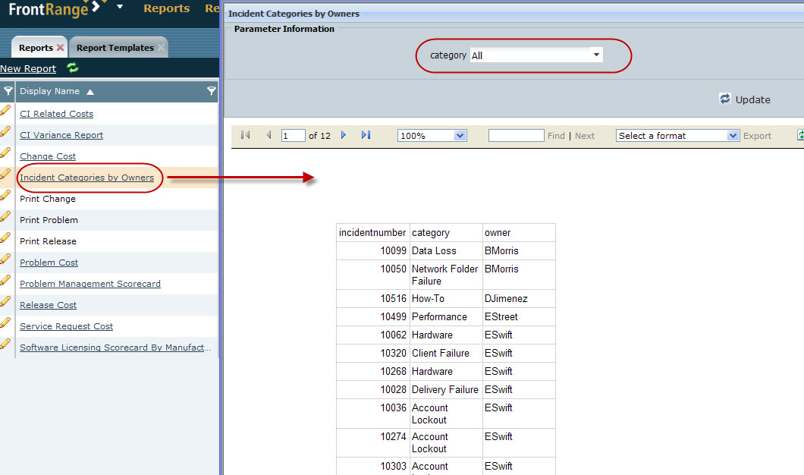Screen dimensions: 804x475
Task: Click the pencil edit icon for Print Change
Action: point(5,196)
